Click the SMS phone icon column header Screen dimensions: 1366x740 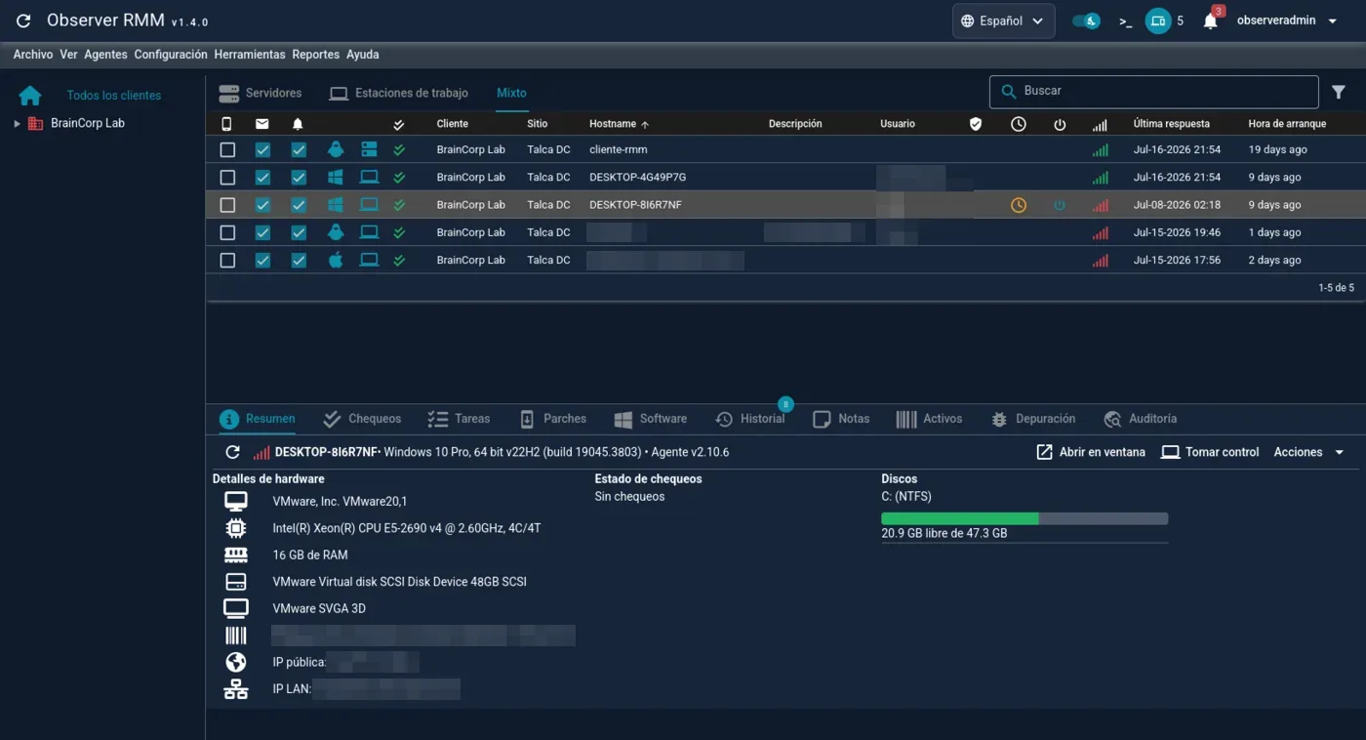click(x=227, y=124)
